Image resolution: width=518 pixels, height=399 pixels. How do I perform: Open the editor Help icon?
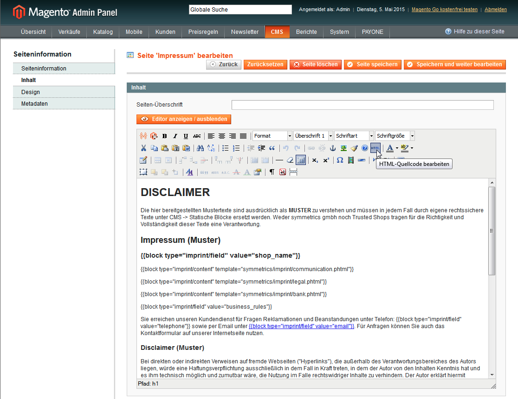click(365, 148)
